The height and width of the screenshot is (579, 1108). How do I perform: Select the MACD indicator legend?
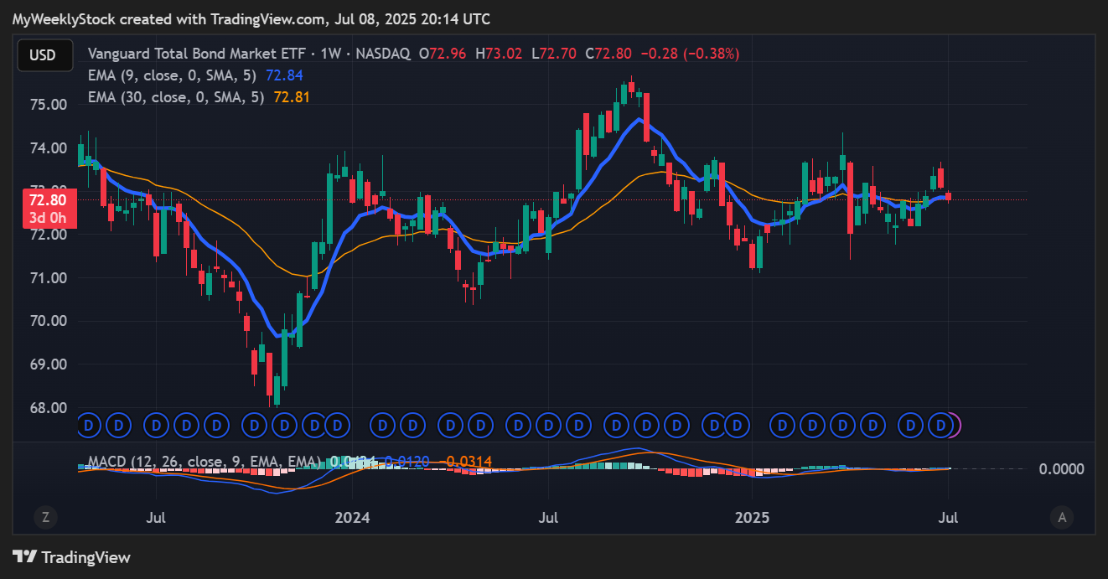(205, 462)
